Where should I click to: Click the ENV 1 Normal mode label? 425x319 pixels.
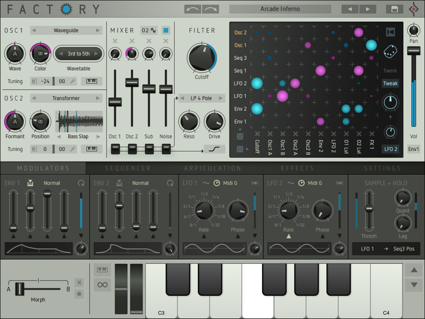pyautogui.click(x=52, y=183)
